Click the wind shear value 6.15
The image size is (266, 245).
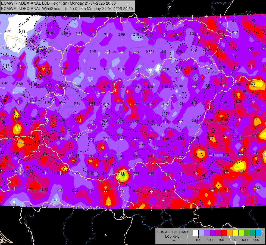[77, 103]
